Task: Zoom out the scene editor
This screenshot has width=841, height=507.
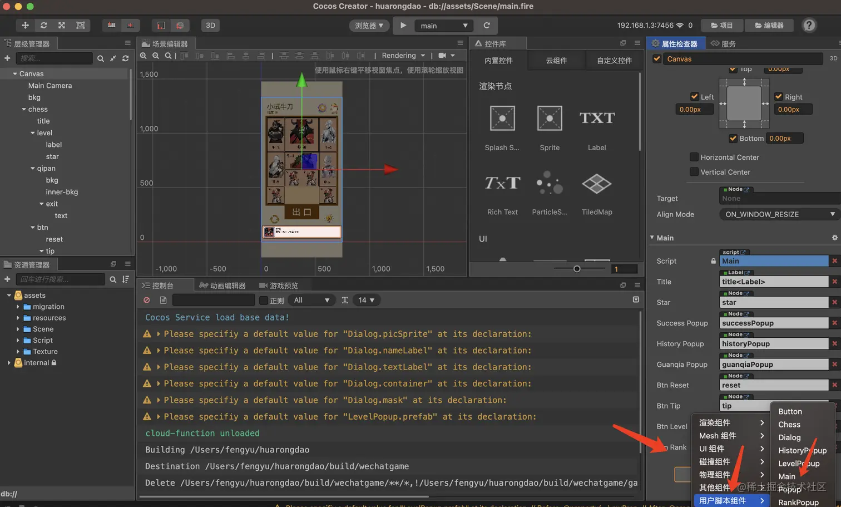Action: point(156,56)
